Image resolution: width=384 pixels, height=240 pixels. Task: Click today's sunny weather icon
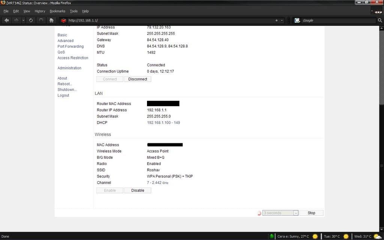(x=315, y=236)
